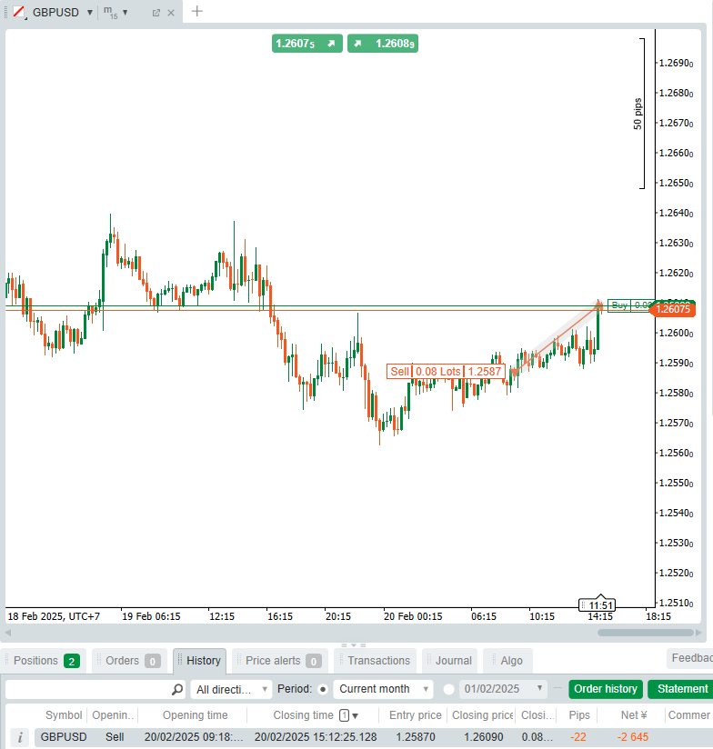Click the 50 pips scale ruler
713x749 pixels.
pos(639,114)
